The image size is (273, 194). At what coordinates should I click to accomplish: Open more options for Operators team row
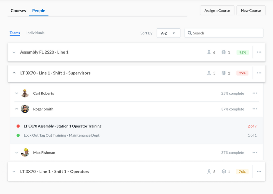tap(259, 171)
